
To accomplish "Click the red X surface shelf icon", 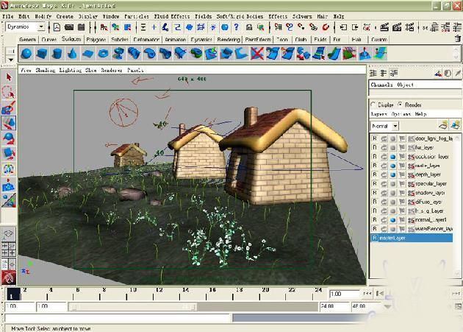I will pos(257,54).
